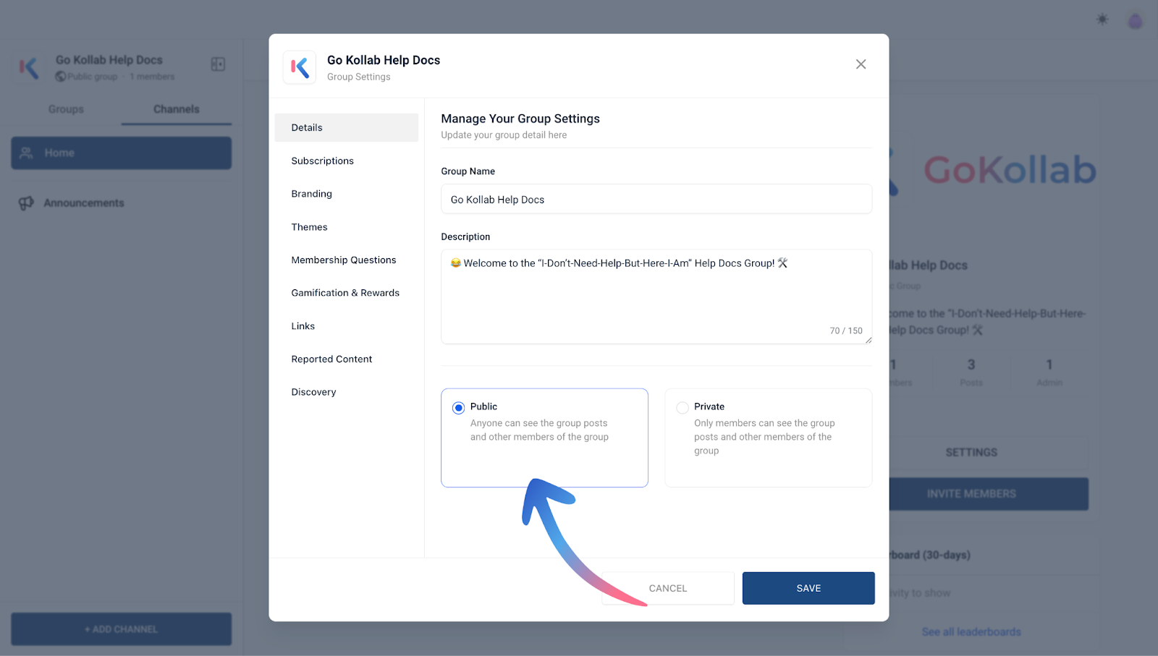Switch to Groups tab in background sidebar

coord(66,109)
